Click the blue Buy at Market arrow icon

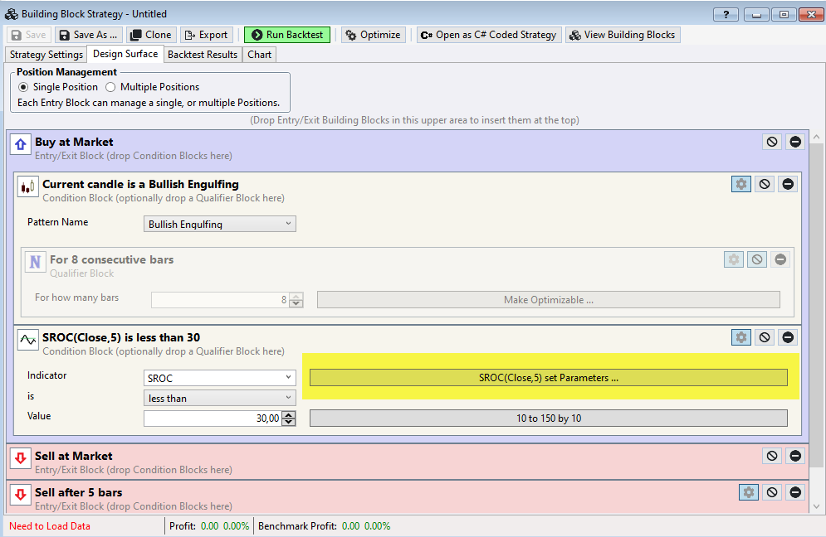coord(20,143)
